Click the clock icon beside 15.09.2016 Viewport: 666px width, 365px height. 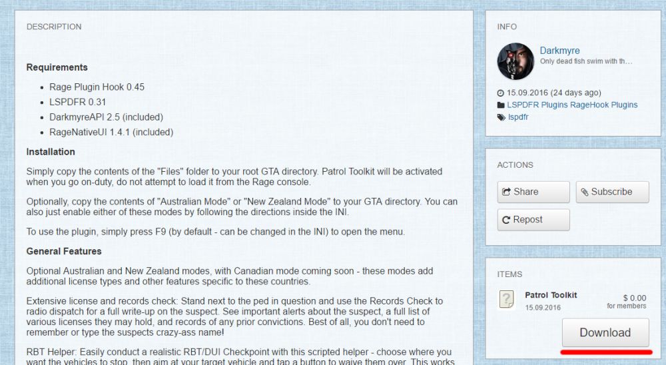click(500, 93)
